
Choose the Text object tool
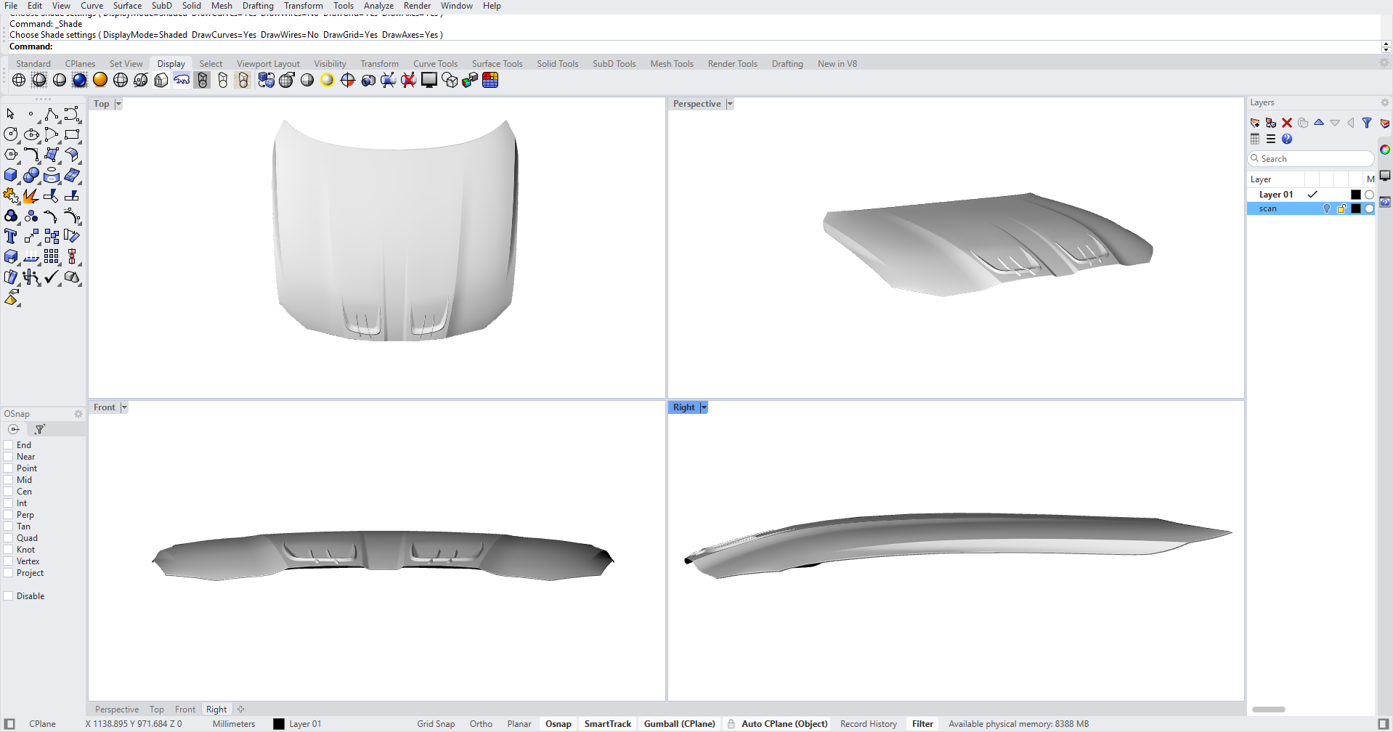click(11, 237)
